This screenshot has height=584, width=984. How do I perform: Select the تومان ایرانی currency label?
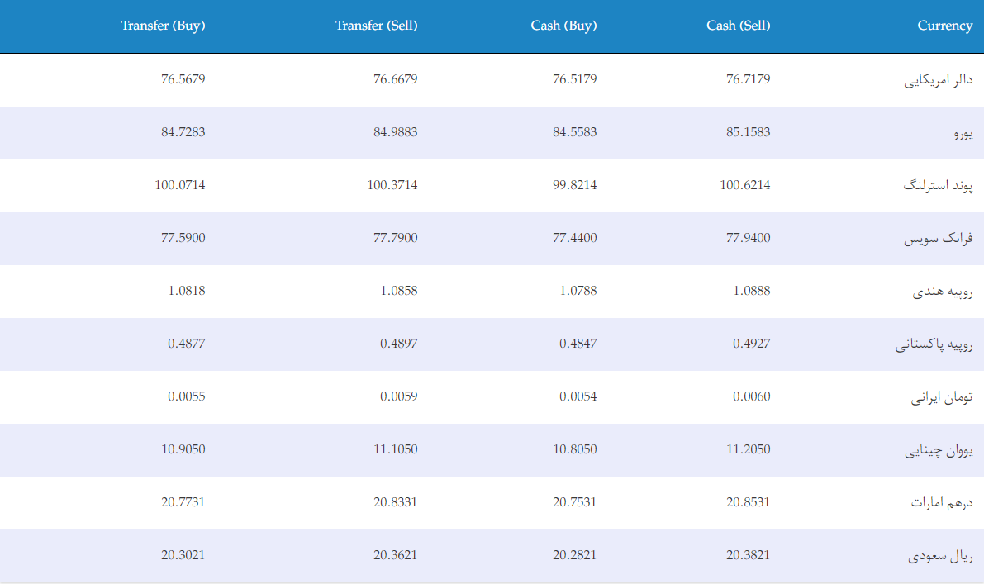click(x=942, y=397)
